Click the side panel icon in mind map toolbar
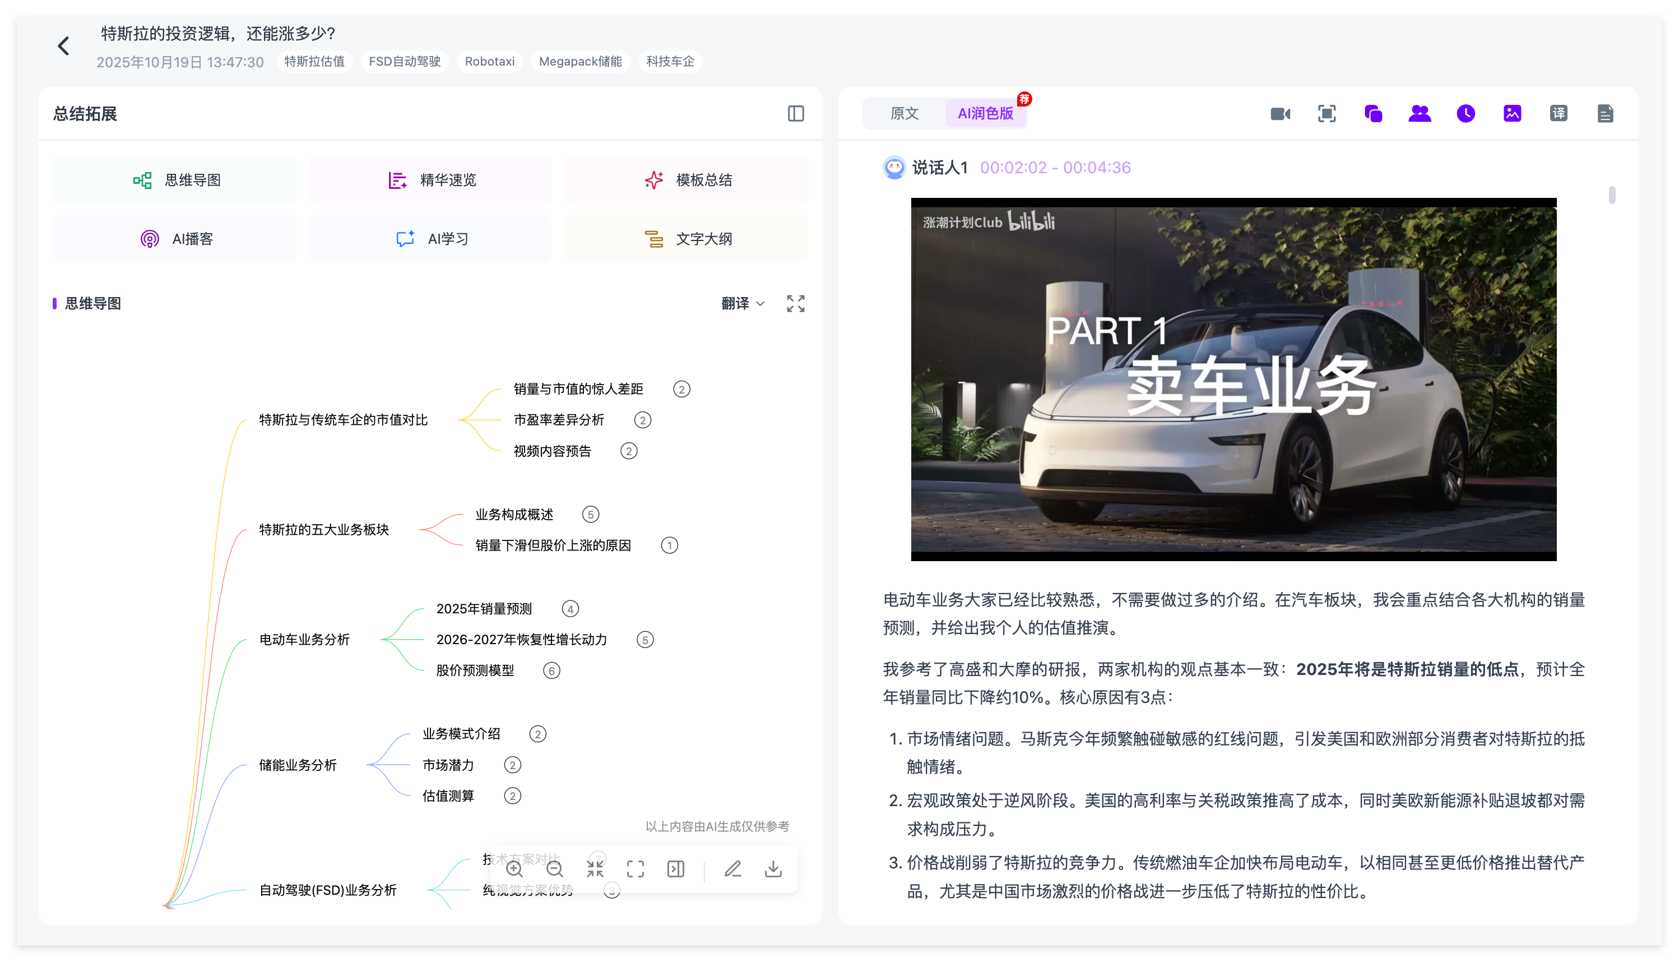1679x962 pixels. [676, 869]
